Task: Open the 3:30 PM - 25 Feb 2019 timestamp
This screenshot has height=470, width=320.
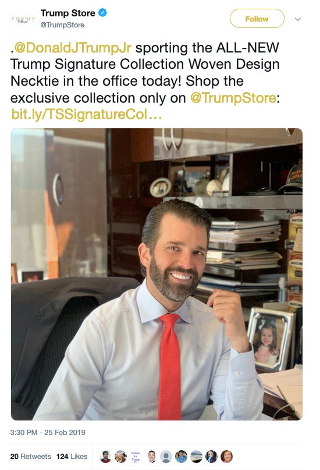Action: (x=48, y=433)
